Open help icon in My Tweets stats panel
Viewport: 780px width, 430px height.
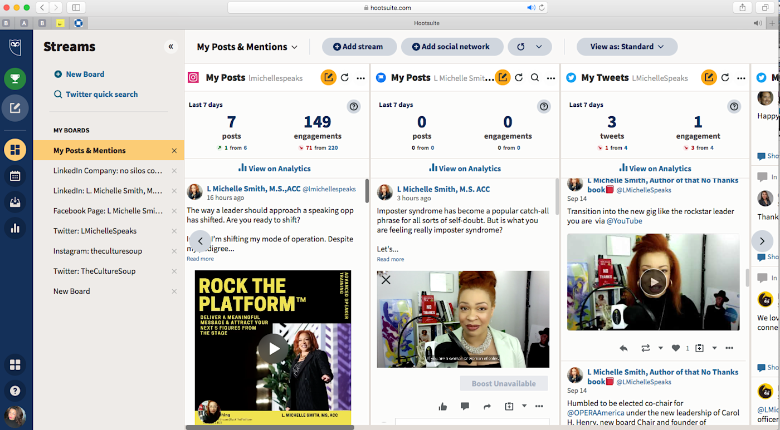pos(734,107)
